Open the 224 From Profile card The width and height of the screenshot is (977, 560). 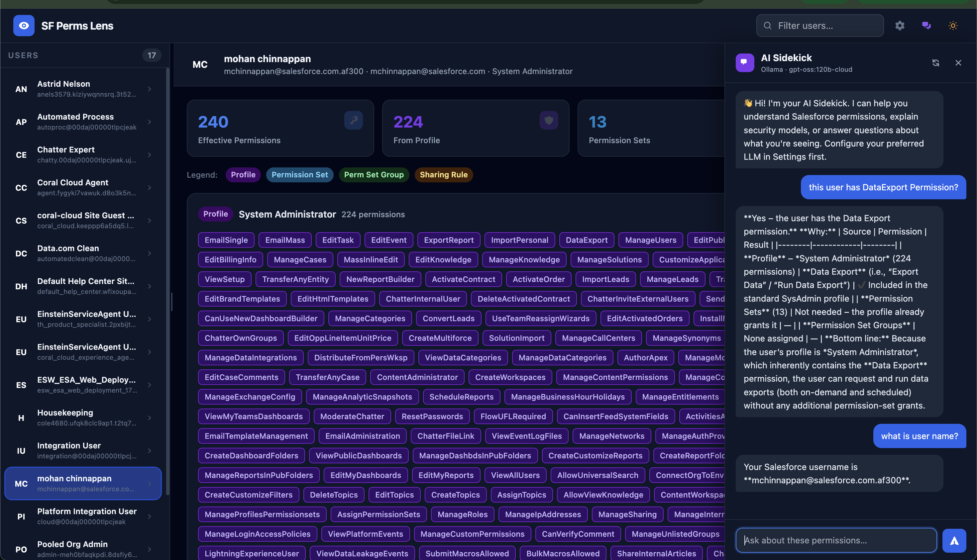coord(476,129)
